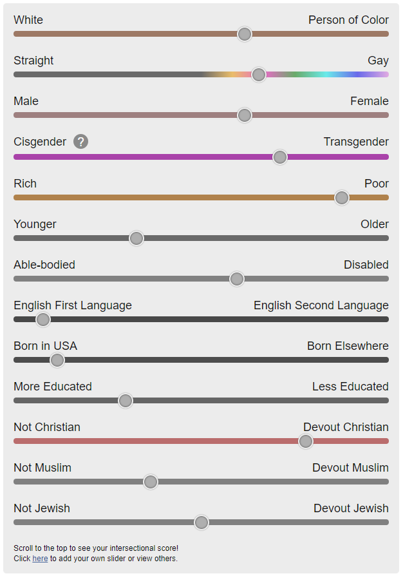Image resolution: width=403 pixels, height=576 pixels.
Task: Open the 'here' link to add your own slider
Action: [x=40, y=559]
